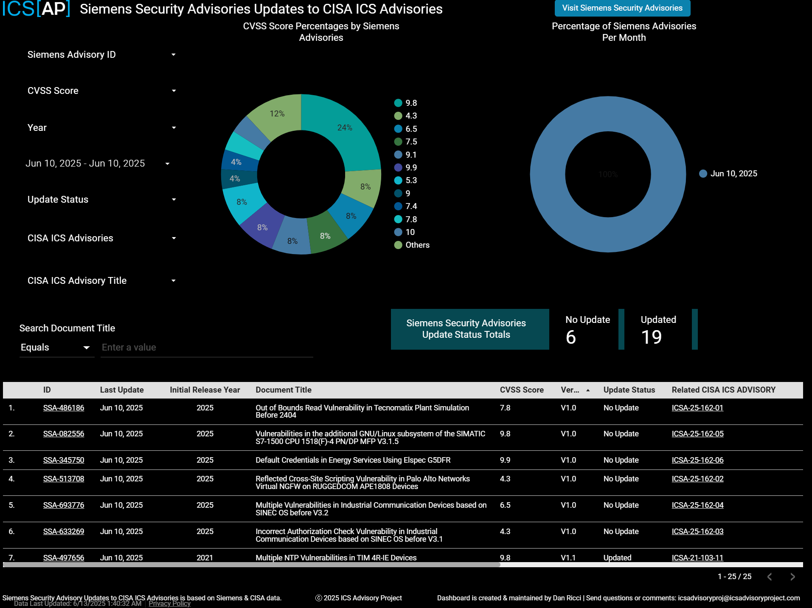
Task: Open CISA ICS Advisories dropdown
Action: 102,238
